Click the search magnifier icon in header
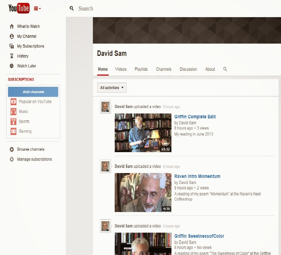The height and width of the screenshot is (255, 281). pos(71,8)
